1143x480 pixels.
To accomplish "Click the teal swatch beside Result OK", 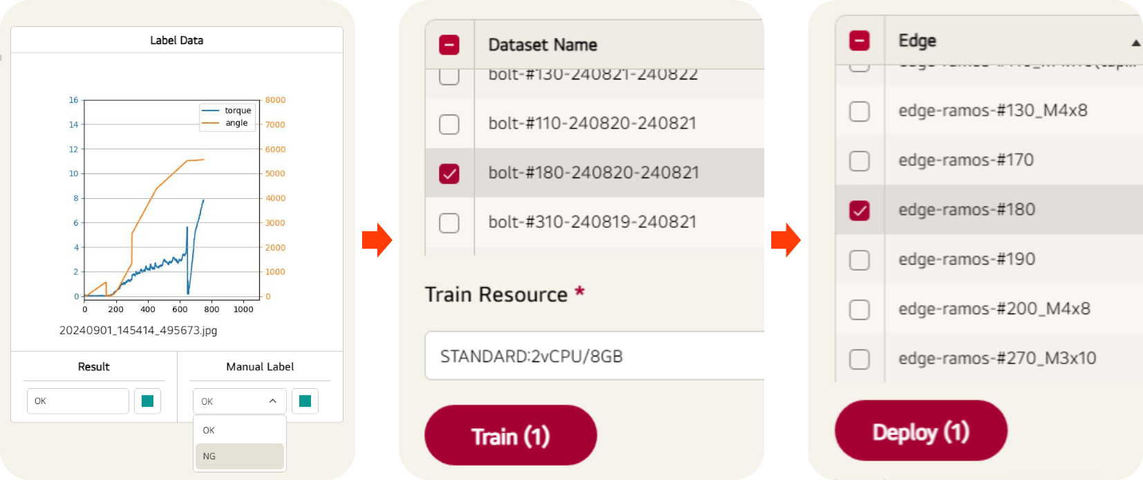I will (x=147, y=401).
